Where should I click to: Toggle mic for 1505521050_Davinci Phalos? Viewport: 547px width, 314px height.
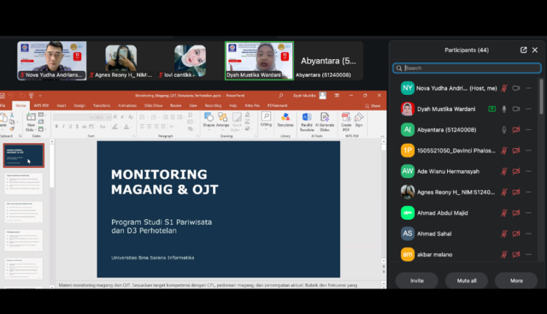pos(504,150)
